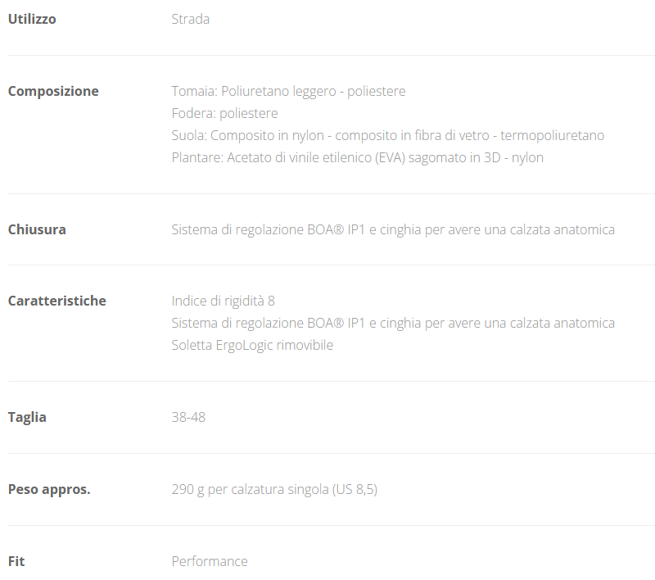Click the Fodera poliestere line

224,113
